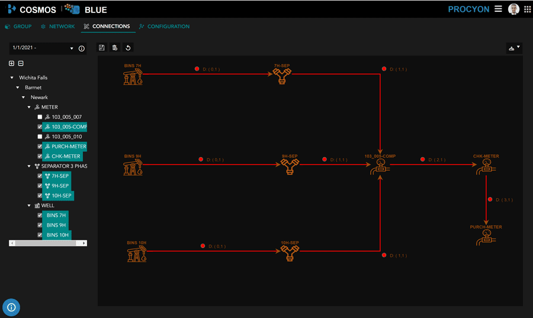Click the tree scrollbar left arrow

tap(12, 243)
